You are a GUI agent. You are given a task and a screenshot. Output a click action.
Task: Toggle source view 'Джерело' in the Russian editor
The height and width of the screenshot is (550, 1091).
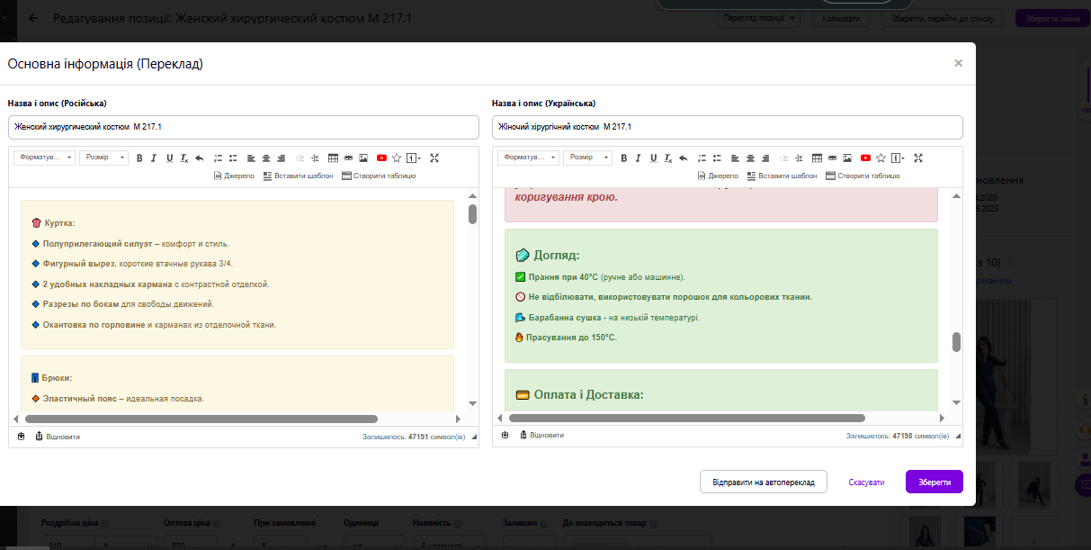[x=234, y=176]
